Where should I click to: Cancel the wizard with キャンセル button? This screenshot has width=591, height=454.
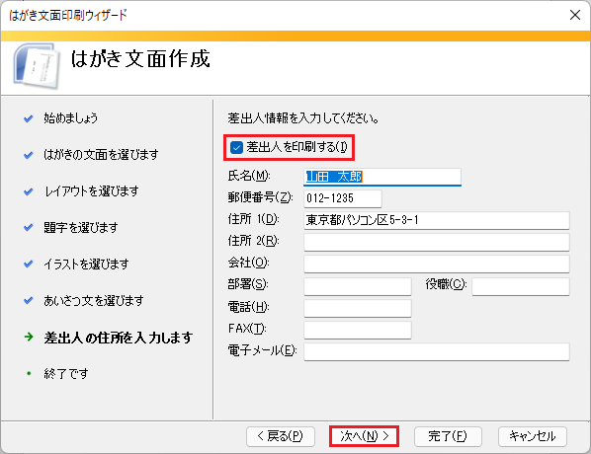pyautogui.click(x=533, y=436)
